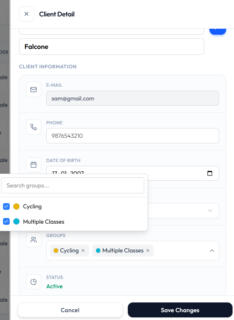Click the phone number field
This screenshot has height=320, width=234.
click(x=133, y=136)
